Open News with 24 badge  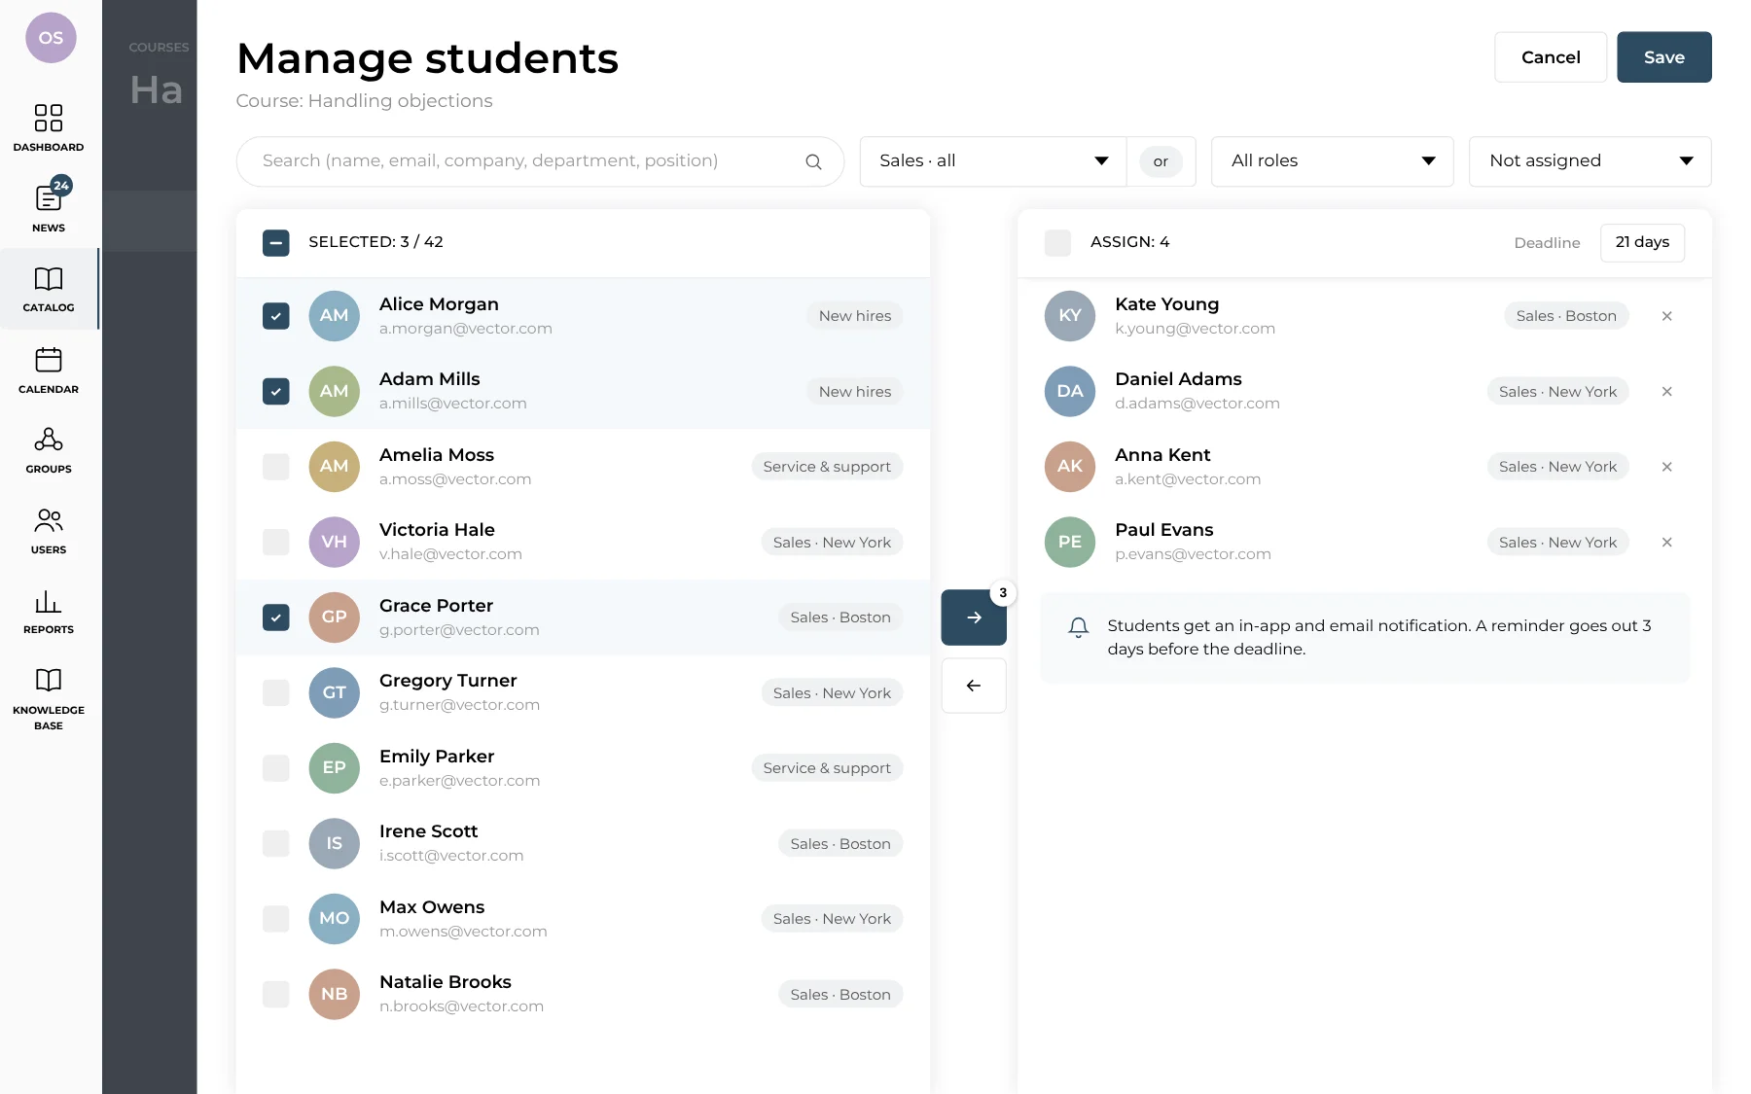49,205
